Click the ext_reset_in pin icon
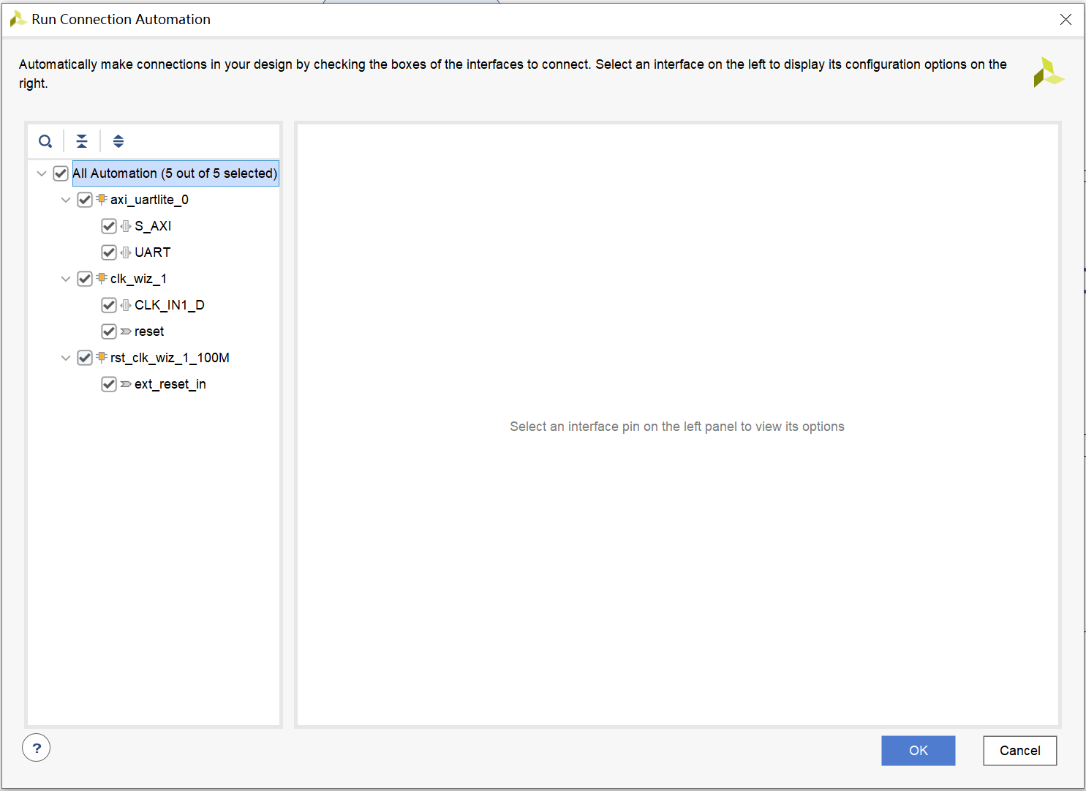 126,384
